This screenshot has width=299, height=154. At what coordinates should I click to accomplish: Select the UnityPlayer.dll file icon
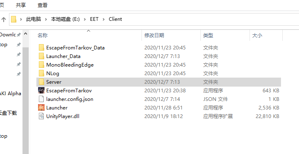tap(41, 116)
